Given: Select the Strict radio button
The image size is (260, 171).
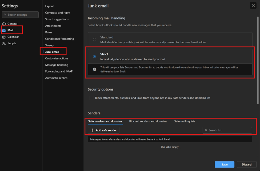Looking at the screenshot, I should (94, 57).
